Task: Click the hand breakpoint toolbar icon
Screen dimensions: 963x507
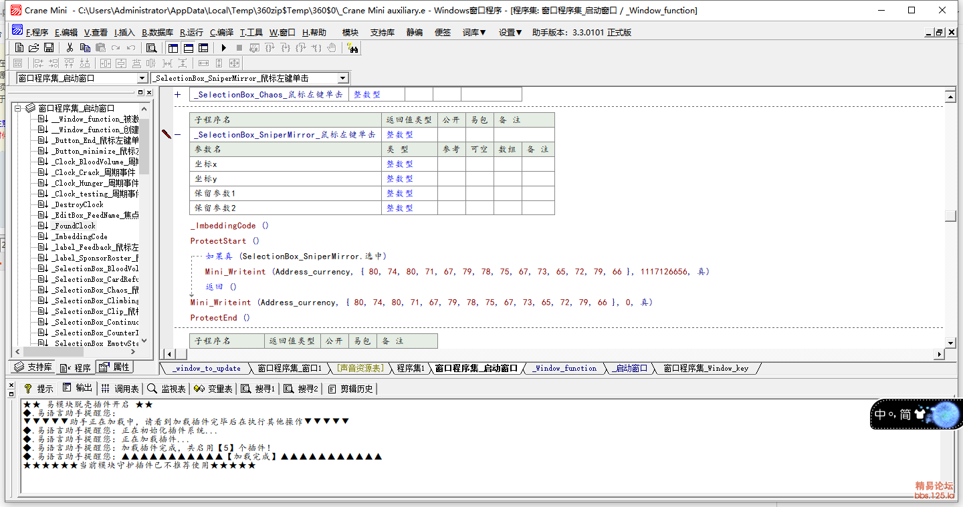Action: coord(331,47)
